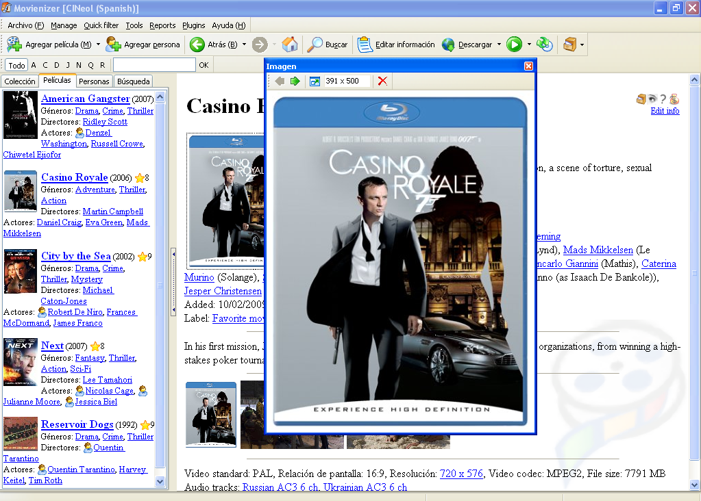Open the Manage menu
This screenshot has height=501, width=701.
point(64,25)
